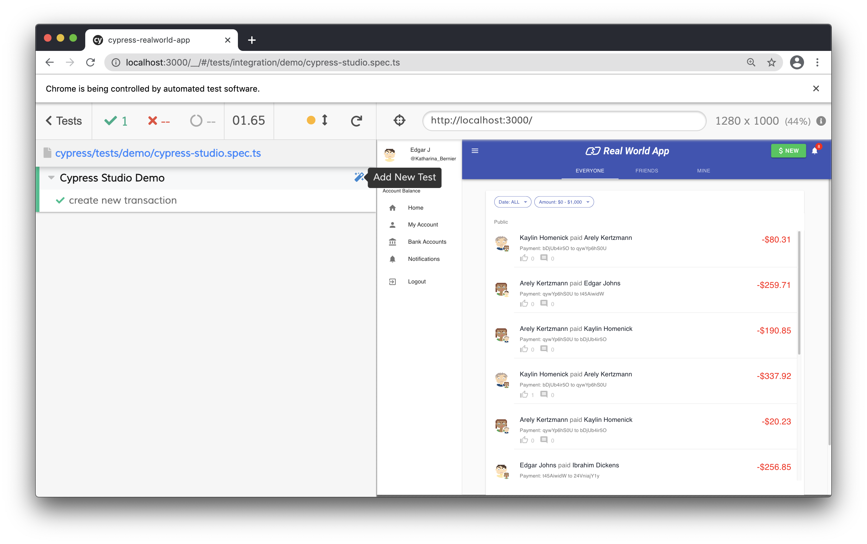
Task: Select the Bank Accounts sidebar item
Action: [x=427, y=242]
